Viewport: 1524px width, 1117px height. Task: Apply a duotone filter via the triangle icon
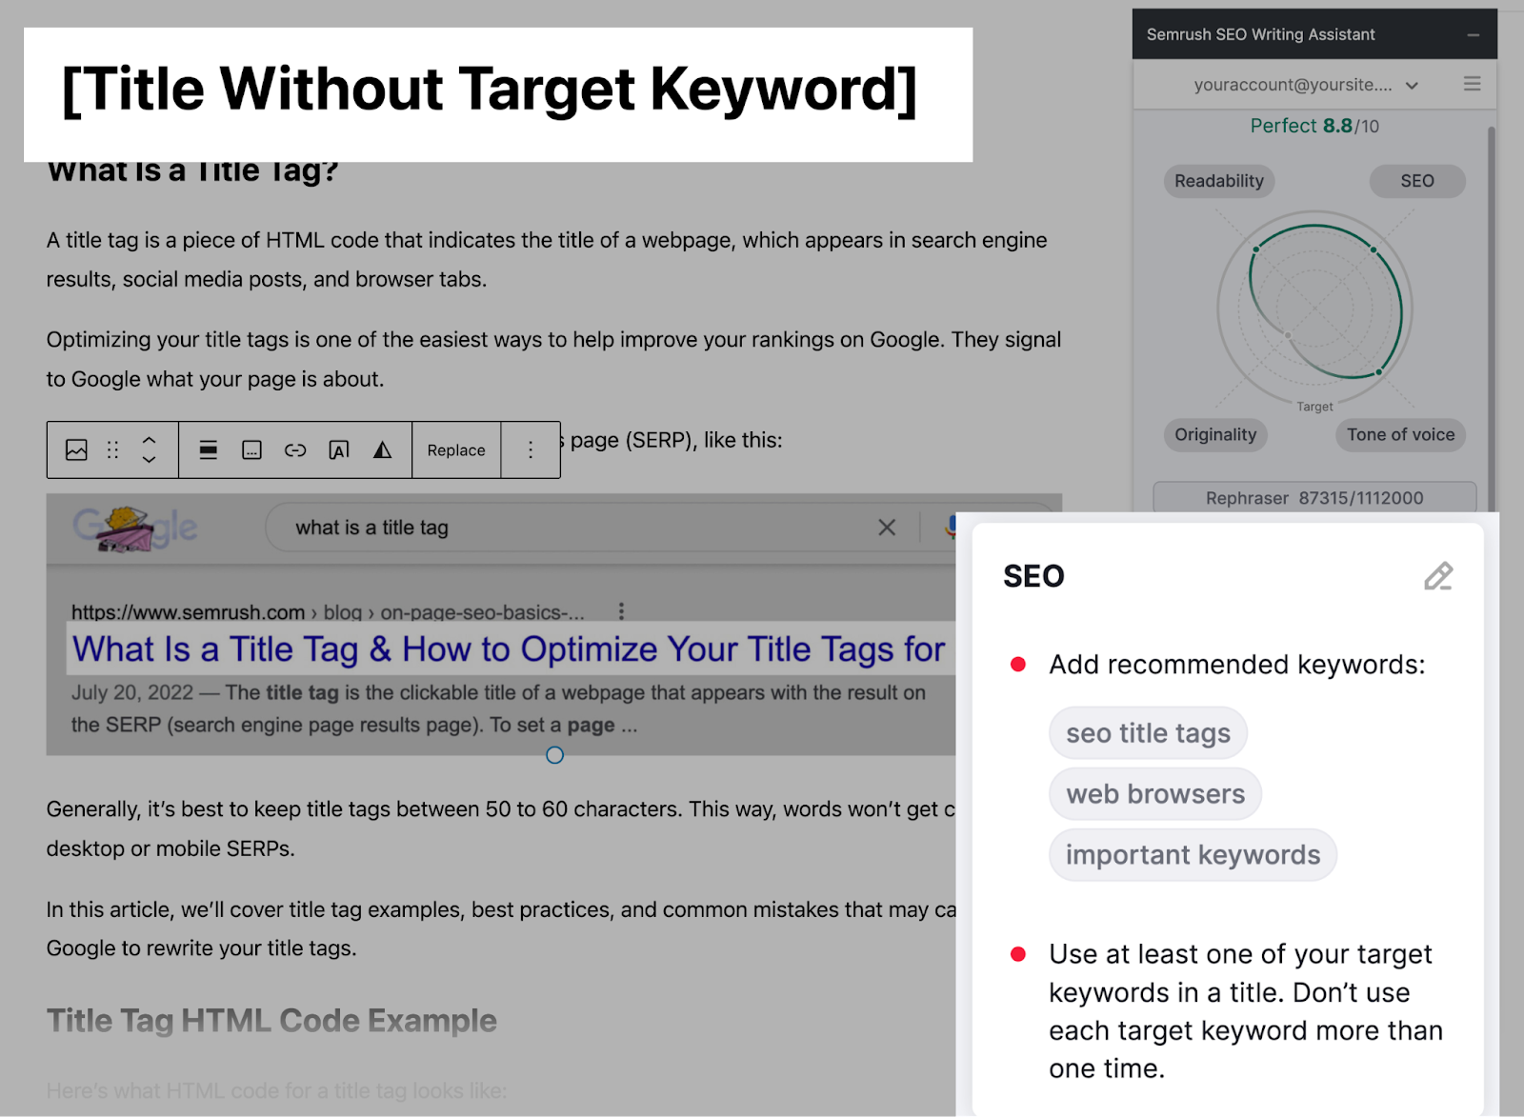(x=381, y=449)
